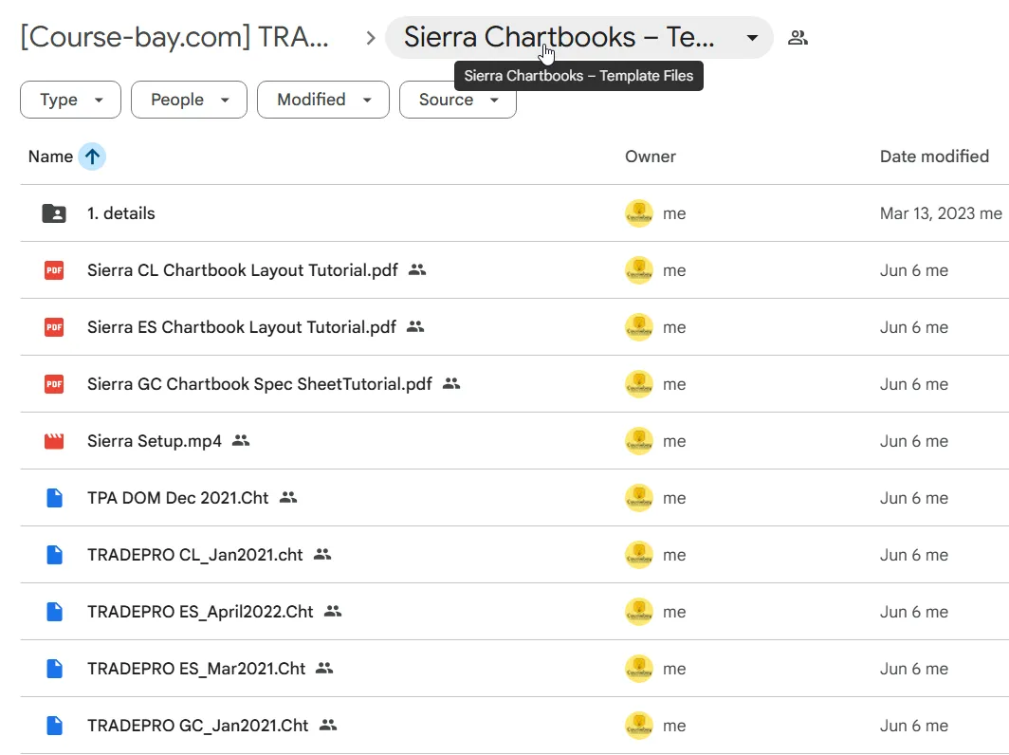The image size is (1009, 755).
Task: Click shared icon beside Sierra Setup.mp4
Action: pos(241,440)
